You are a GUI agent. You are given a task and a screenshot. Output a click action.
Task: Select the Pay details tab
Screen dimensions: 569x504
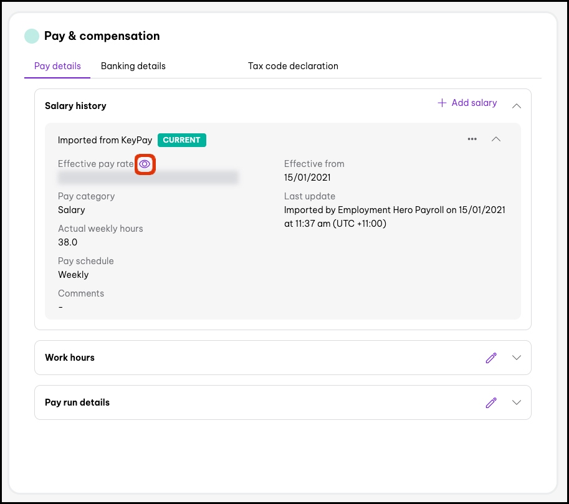pyautogui.click(x=57, y=66)
